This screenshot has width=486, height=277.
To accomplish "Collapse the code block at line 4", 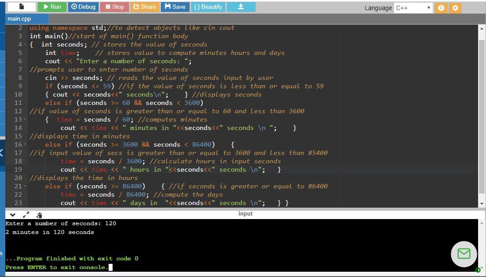I will [x=26, y=44].
